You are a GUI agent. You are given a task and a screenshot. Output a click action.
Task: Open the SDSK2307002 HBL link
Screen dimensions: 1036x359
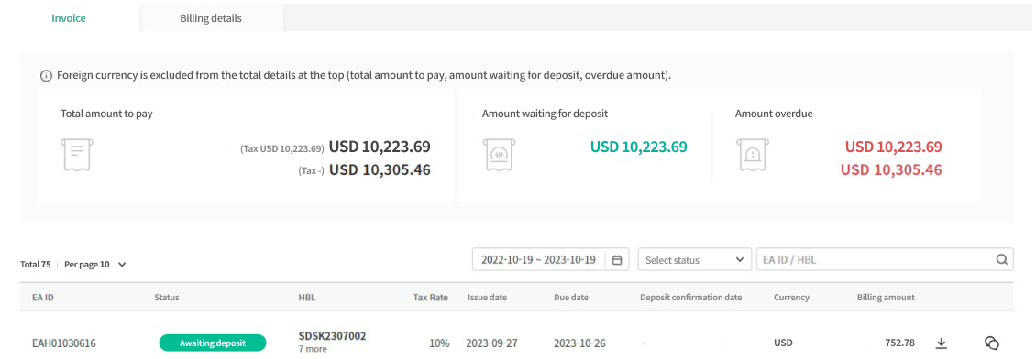(x=332, y=336)
